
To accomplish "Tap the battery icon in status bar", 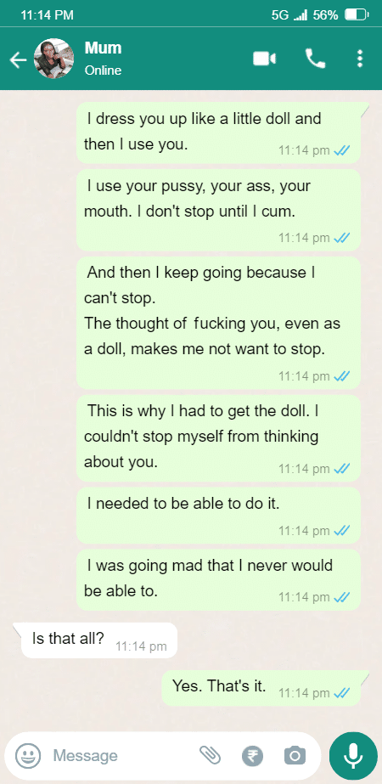I will (357, 15).
